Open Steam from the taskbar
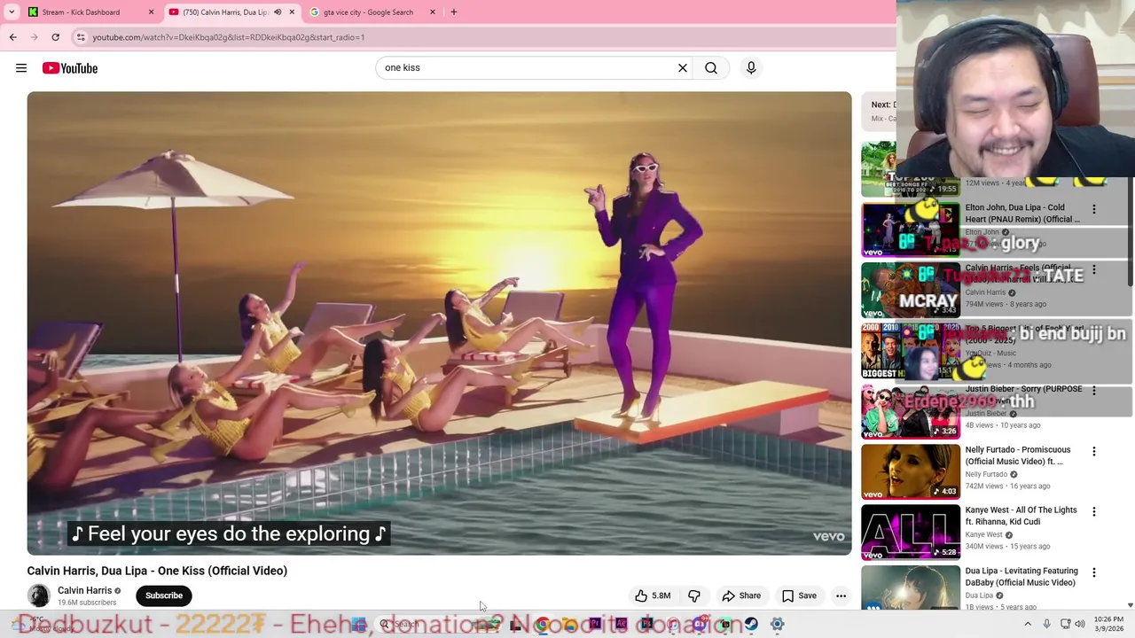The height and width of the screenshot is (638, 1135). (x=751, y=625)
